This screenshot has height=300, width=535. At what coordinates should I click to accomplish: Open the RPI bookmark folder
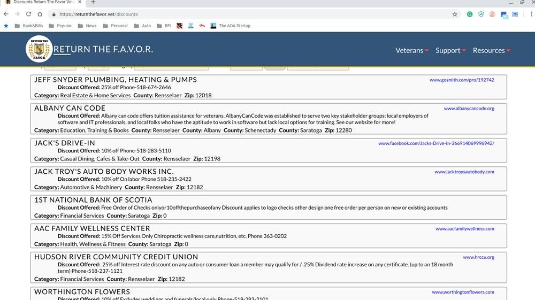(164, 26)
